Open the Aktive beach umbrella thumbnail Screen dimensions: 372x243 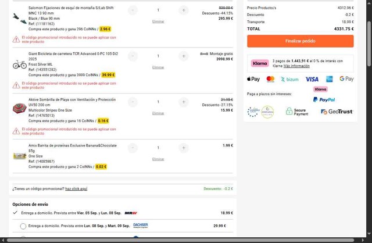pos(20,109)
